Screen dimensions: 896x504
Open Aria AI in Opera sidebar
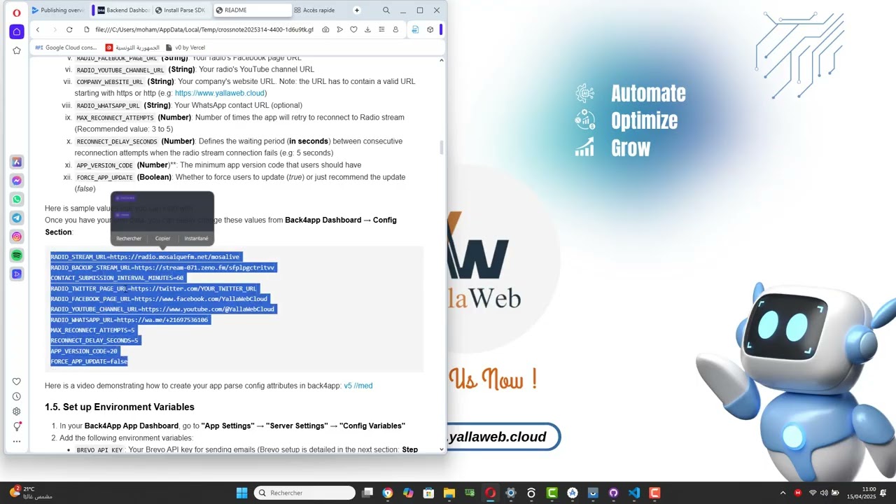pos(17,162)
